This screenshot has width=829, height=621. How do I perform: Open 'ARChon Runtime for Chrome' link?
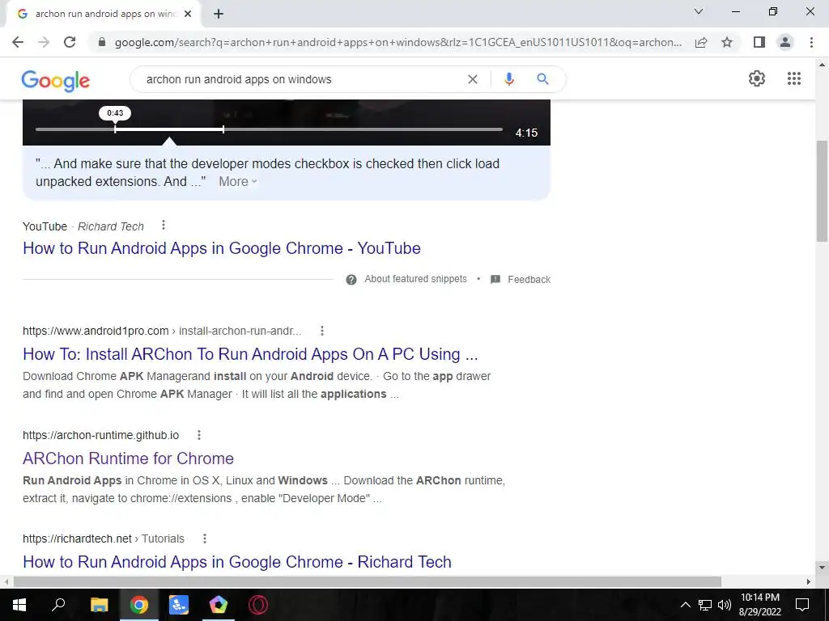coord(128,458)
